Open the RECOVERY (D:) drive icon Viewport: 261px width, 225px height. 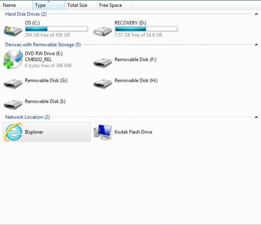pos(102,31)
